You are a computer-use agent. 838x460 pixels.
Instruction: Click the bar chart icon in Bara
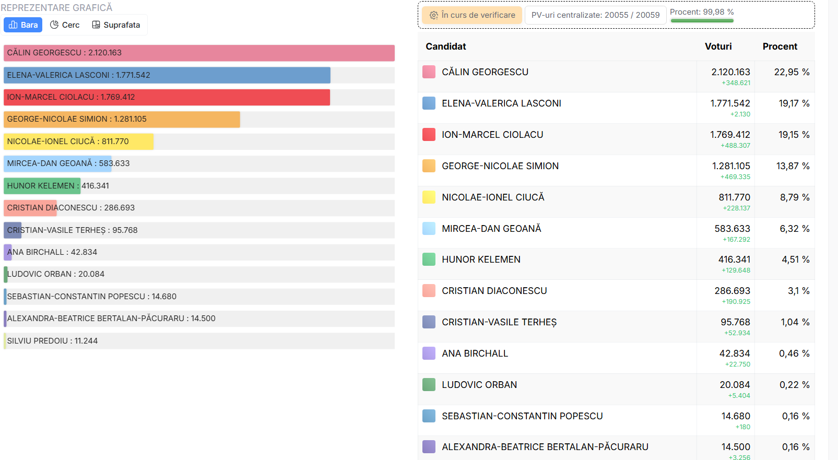(14, 25)
